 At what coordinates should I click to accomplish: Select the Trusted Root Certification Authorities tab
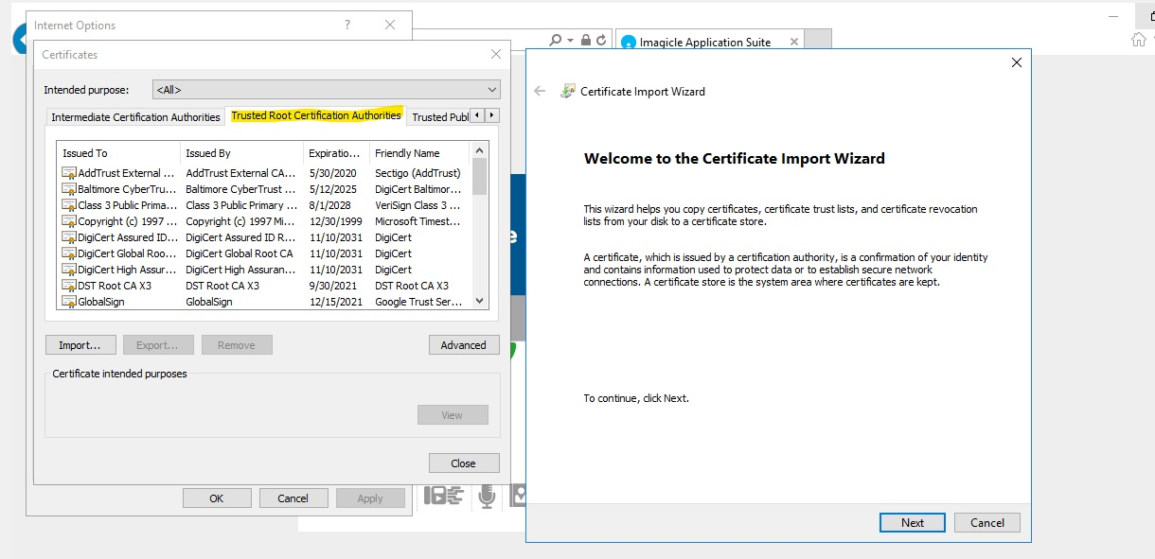point(315,116)
